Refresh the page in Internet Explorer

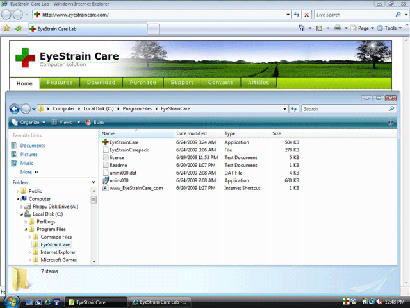pyautogui.click(x=297, y=15)
